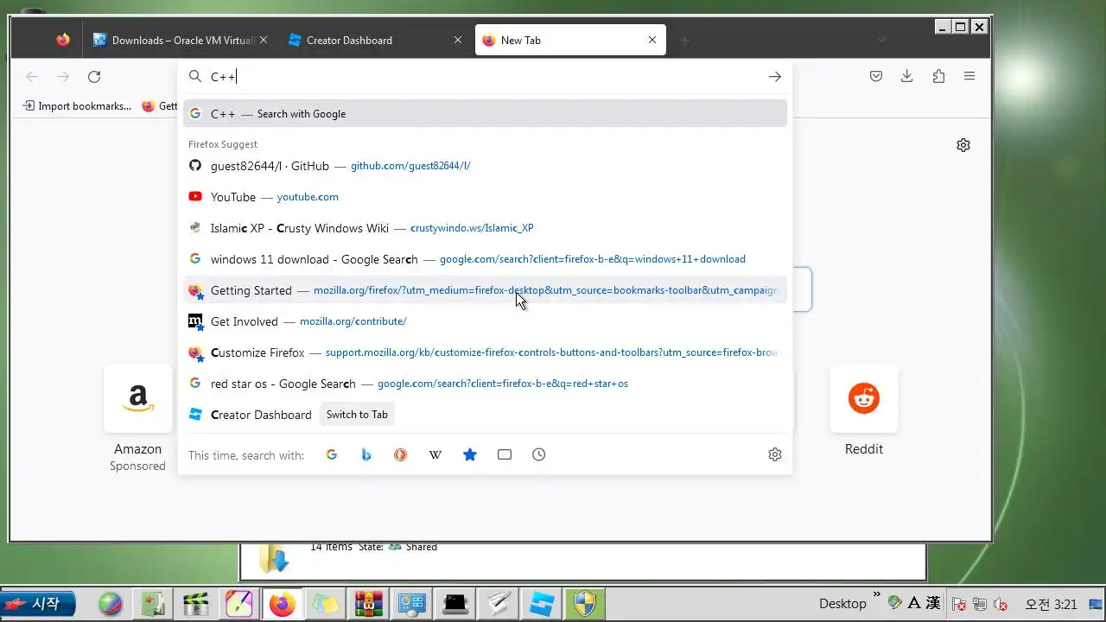
Task: Search this time with Bing icon
Action: pyautogui.click(x=366, y=454)
